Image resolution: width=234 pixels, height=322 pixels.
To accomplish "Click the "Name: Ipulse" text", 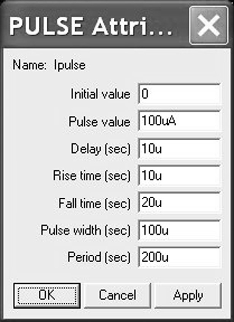I will click(x=49, y=66).
